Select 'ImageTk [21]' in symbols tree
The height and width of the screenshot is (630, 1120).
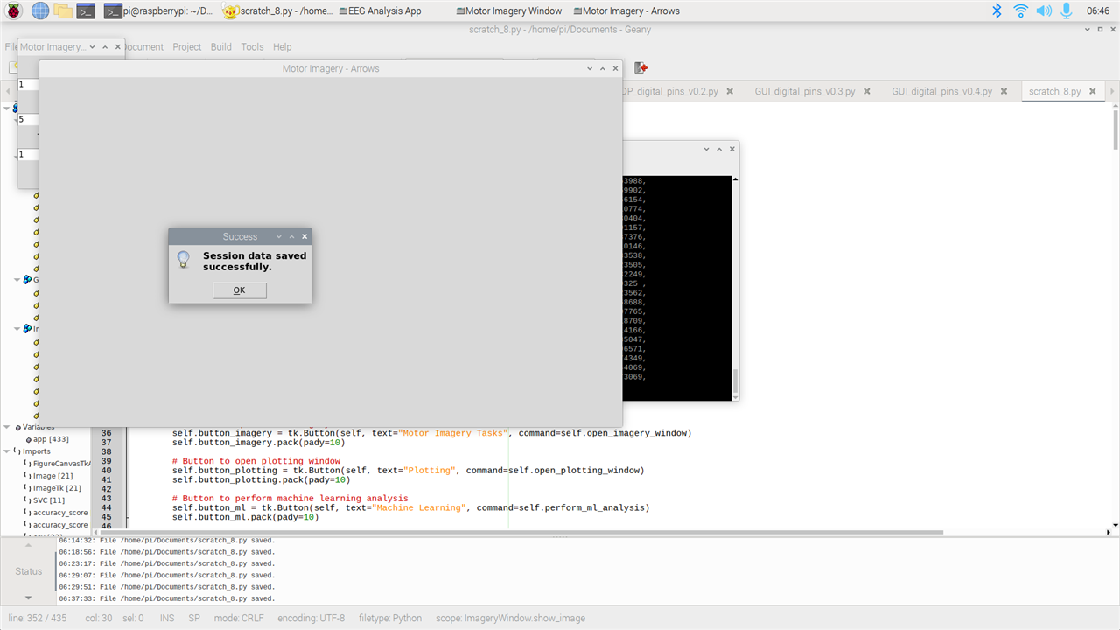57,488
